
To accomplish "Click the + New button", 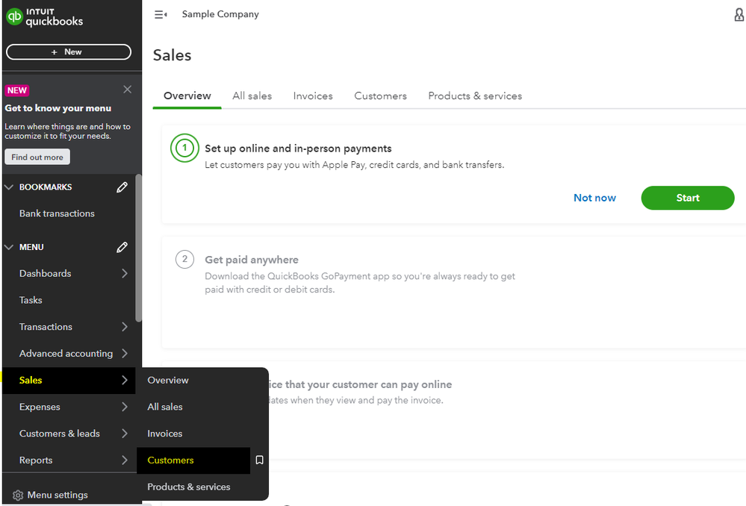I will coord(69,51).
